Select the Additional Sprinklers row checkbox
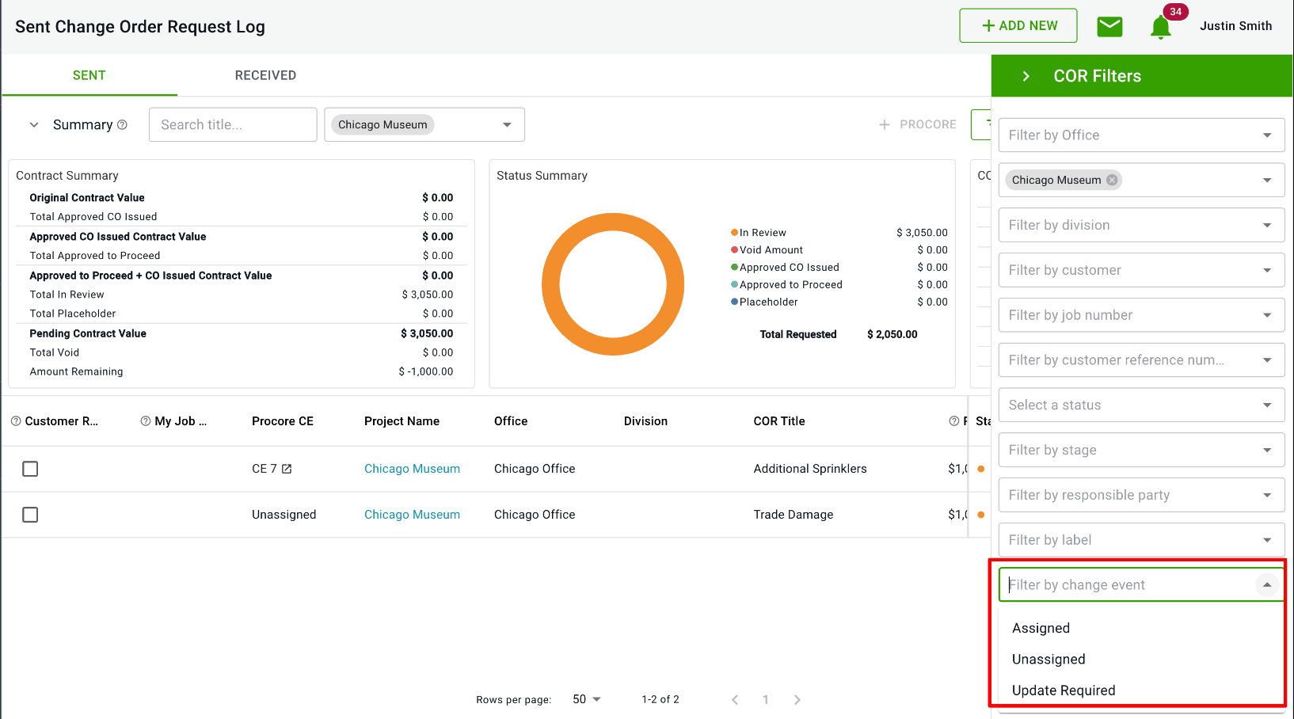This screenshot has height=719, width=1294. (x=30, y=469)
